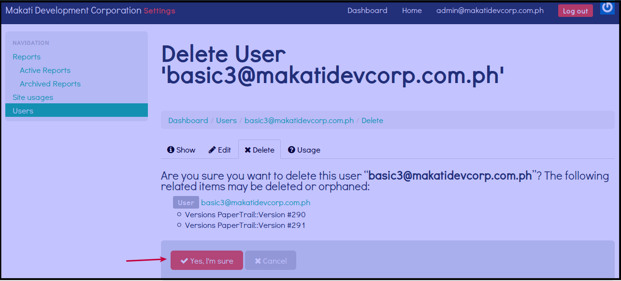Click the question mark icon on Usage tab
The image size is (621, 281).
(x=291, y=150)
